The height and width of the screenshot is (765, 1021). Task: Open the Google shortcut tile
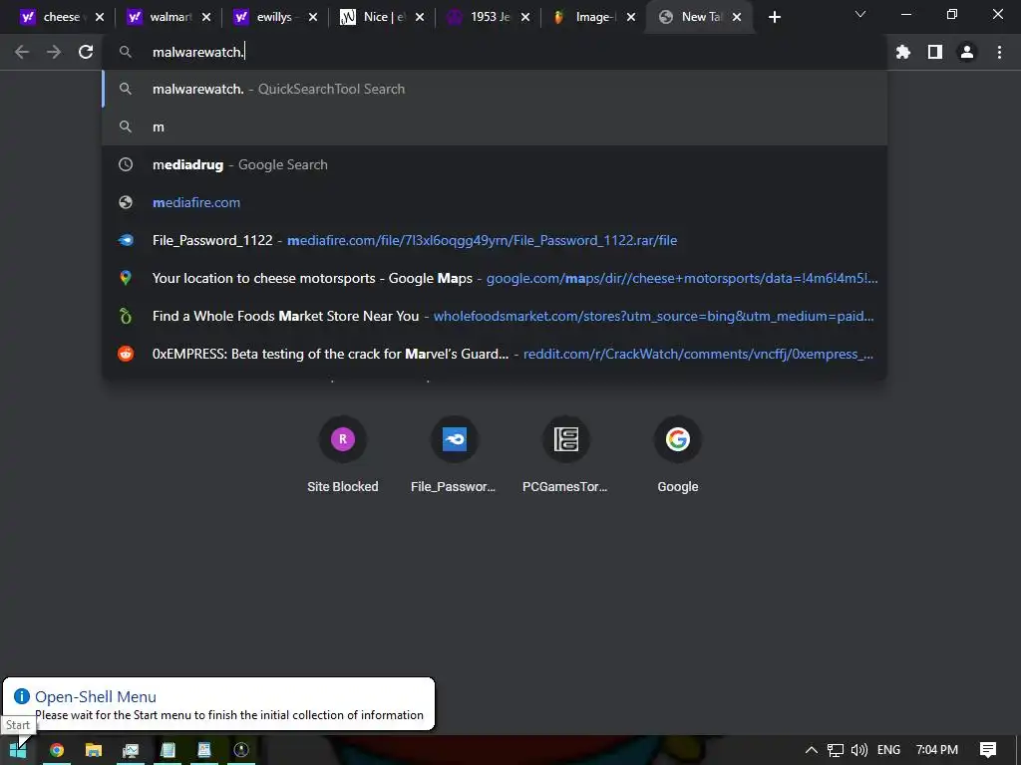click(678, 454)
